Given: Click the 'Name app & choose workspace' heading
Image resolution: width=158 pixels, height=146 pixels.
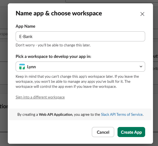Looking at the screenshot, I should pyautogui.click(x=59, y=13).
